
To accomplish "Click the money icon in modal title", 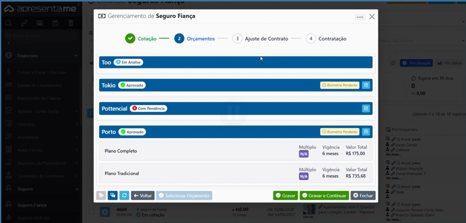I will click(x=102, y=16).
